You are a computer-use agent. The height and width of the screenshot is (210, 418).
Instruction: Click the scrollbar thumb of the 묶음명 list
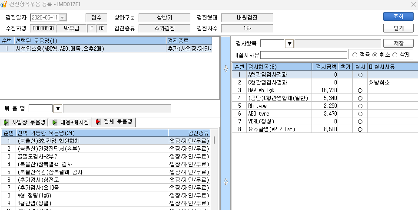coord(214,140)
